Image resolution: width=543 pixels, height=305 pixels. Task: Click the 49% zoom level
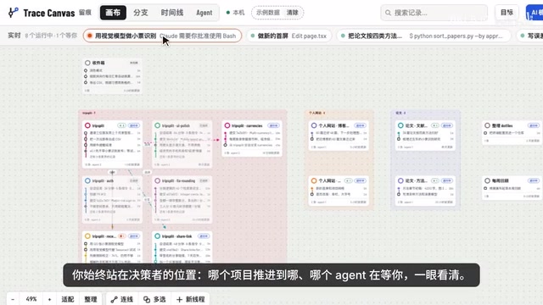point(31,299)
